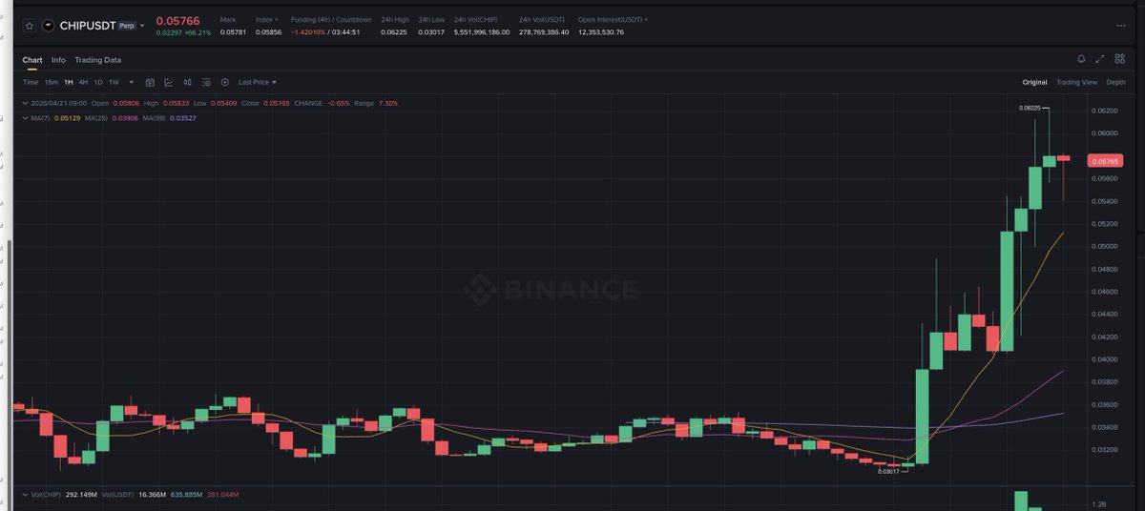Click the 0.03017 low marker on chart
Screen dimensions: 1145x511
(x=888, y=471)
